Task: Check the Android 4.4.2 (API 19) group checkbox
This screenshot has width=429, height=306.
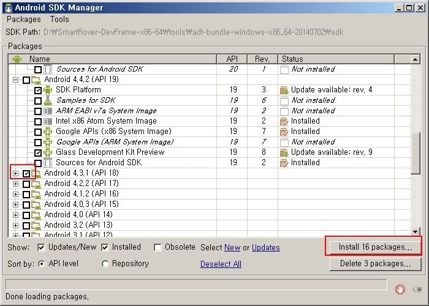Action: (26, 80)
